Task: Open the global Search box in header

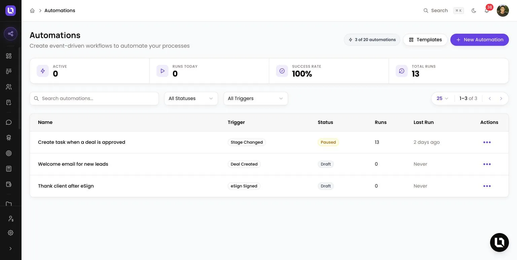Action: click(x=443, y=10)
